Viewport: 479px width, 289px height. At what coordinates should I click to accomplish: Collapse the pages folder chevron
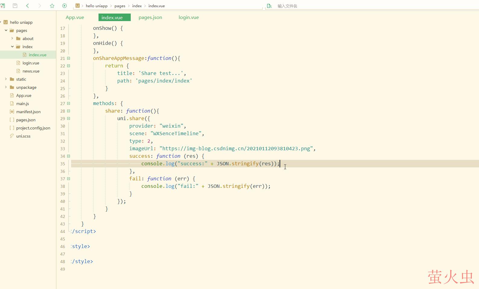click(x=6, y=30)
